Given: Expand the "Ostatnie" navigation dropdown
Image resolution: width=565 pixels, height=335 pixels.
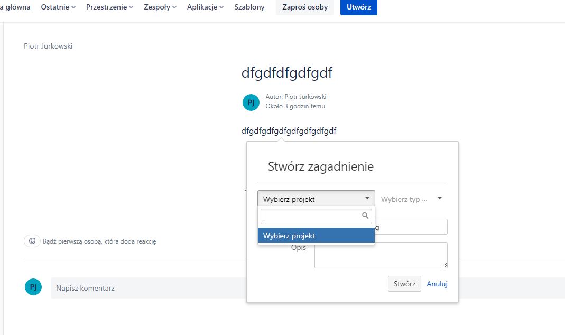Looking at the screenshot, I should click(58, 7).
